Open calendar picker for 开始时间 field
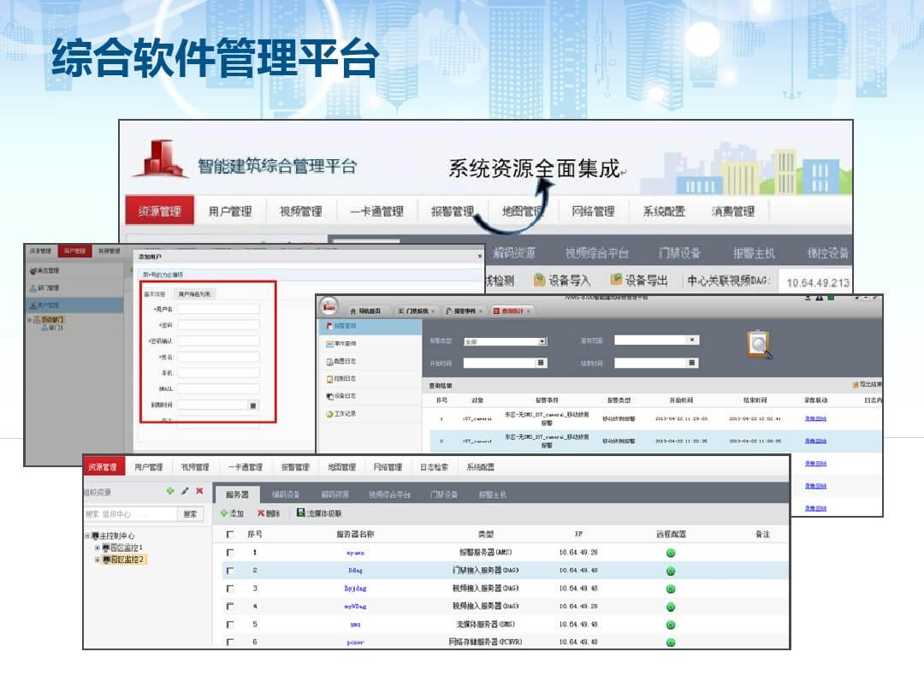Viewport: 924px width, 693px height. tap(541, 363)
